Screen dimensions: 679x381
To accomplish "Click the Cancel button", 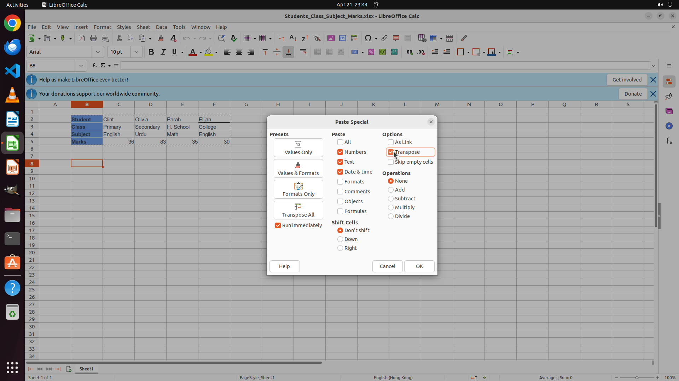I will pyautogui.click(x=387, y=266).
